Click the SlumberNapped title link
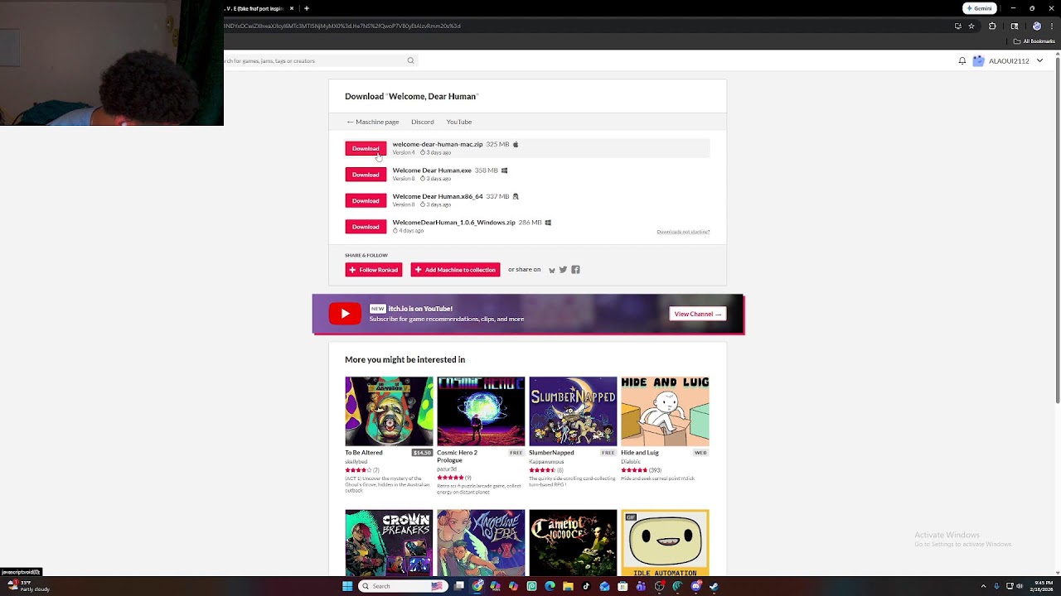This screenshot has width=1061, height=596. tap(551, 453)
